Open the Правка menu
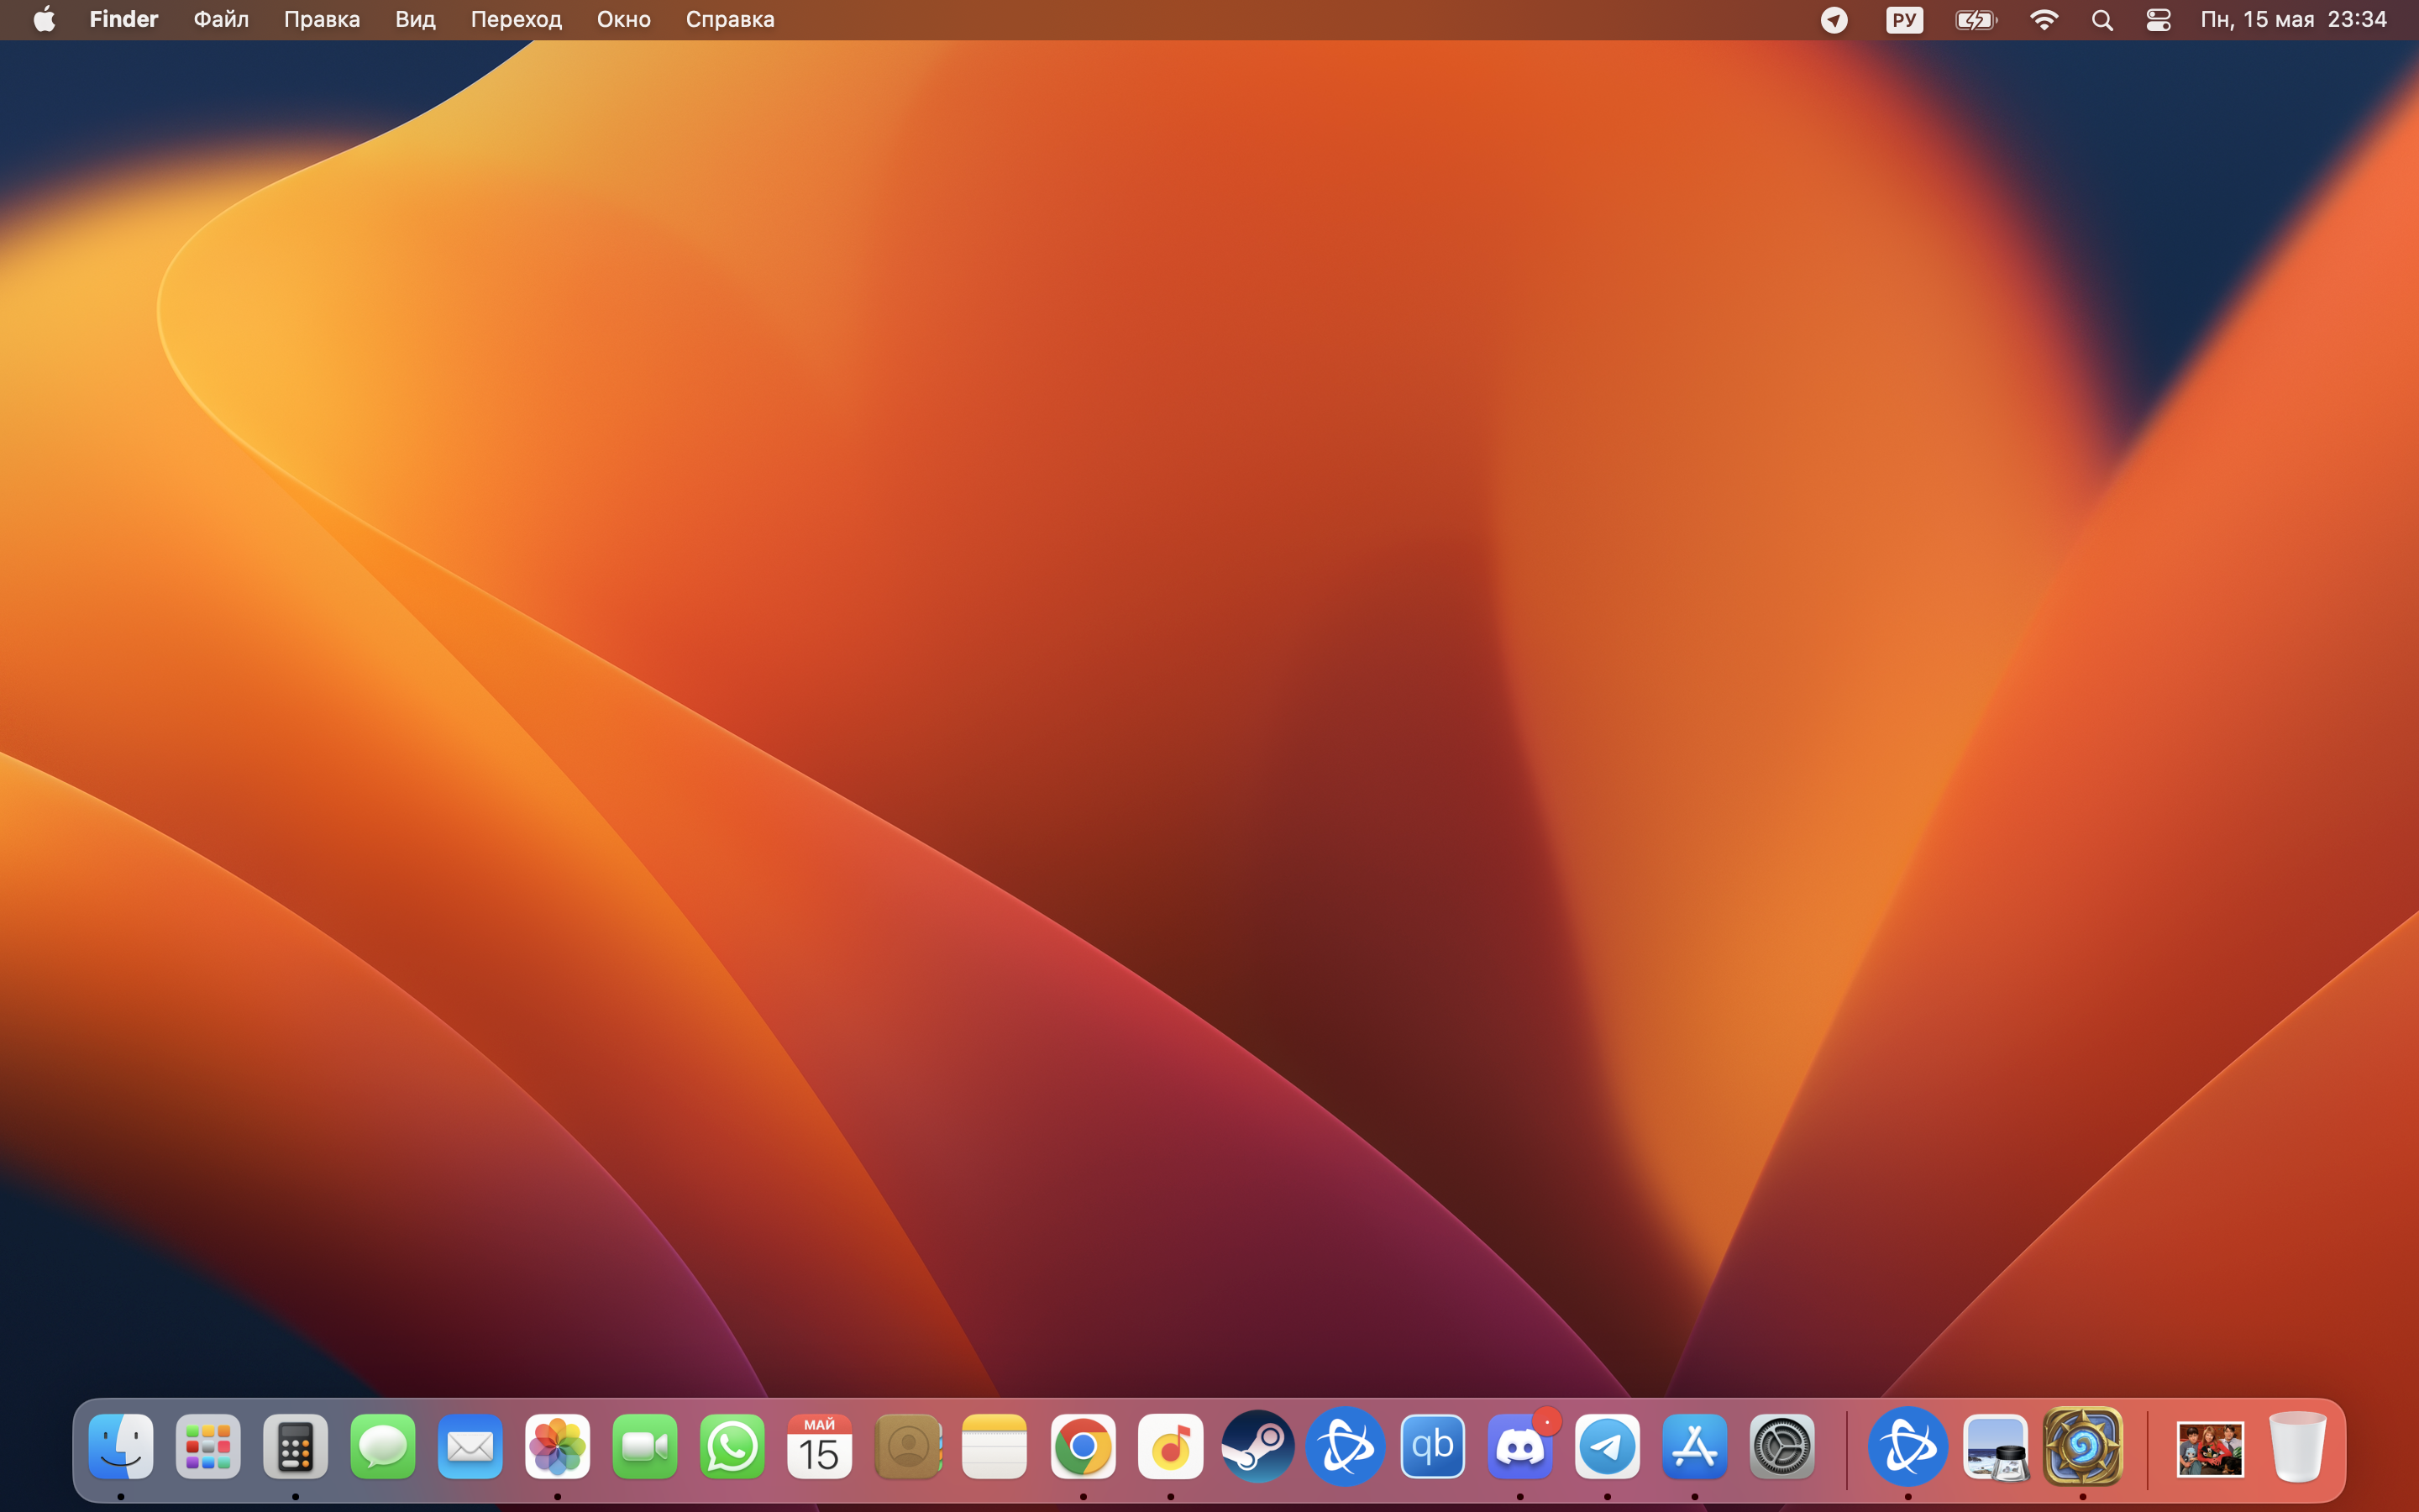This screenshot has width=2419, height=1512. click(x=322, y=19)
